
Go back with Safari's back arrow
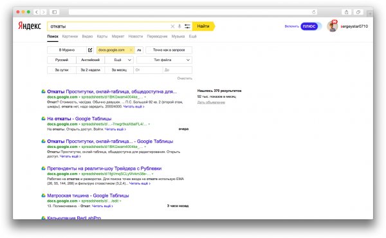pyautogui.click(x=37, y=12)
